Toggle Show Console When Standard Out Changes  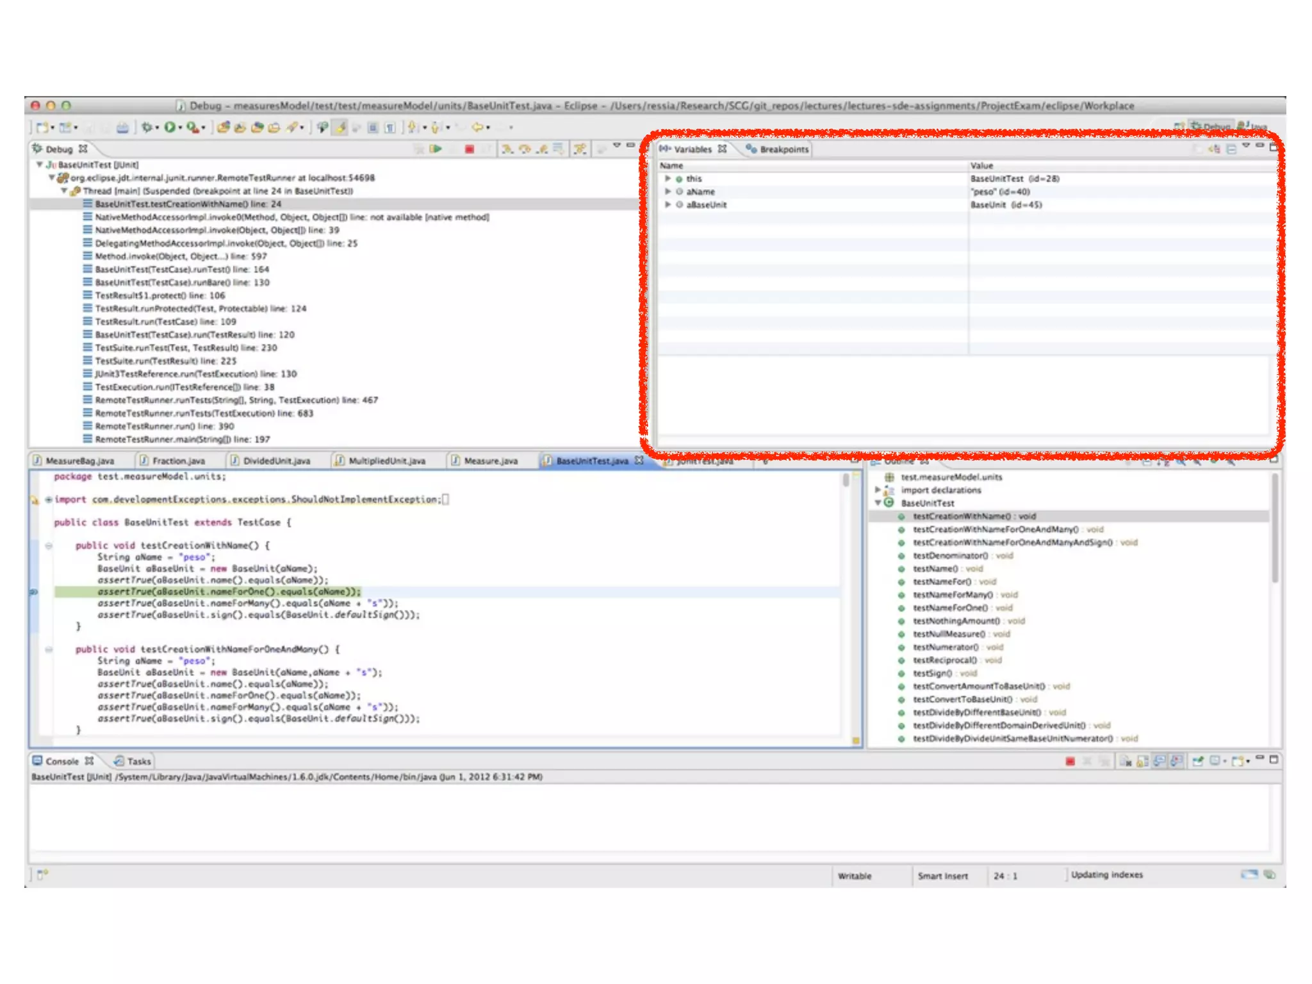coord(1160,761)
